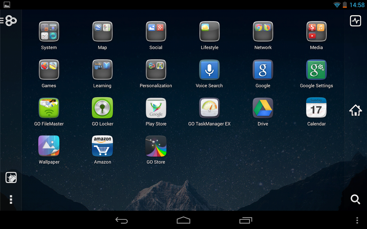
Task: Open the Personalization folder
Action: pos(156,70)
